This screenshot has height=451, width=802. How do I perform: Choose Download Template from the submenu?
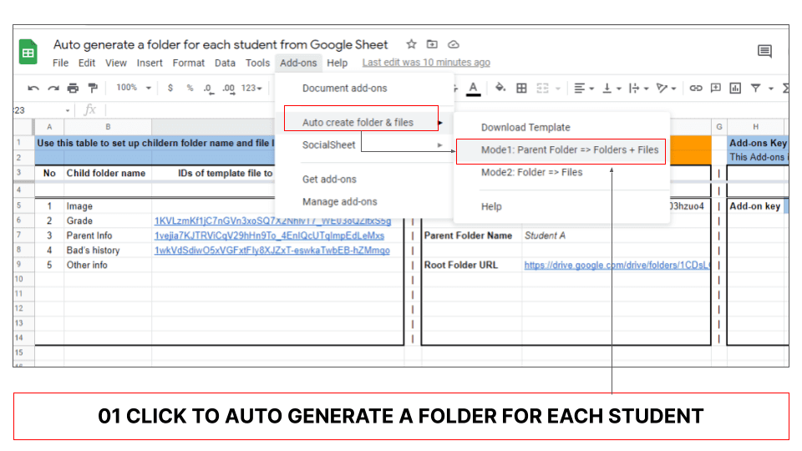pos(525,128)
